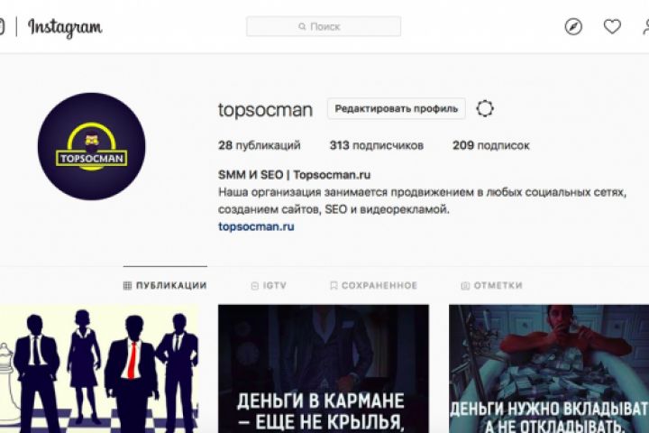
Task: Open the Деньги в кармане post
Action: tap(324, 369)
